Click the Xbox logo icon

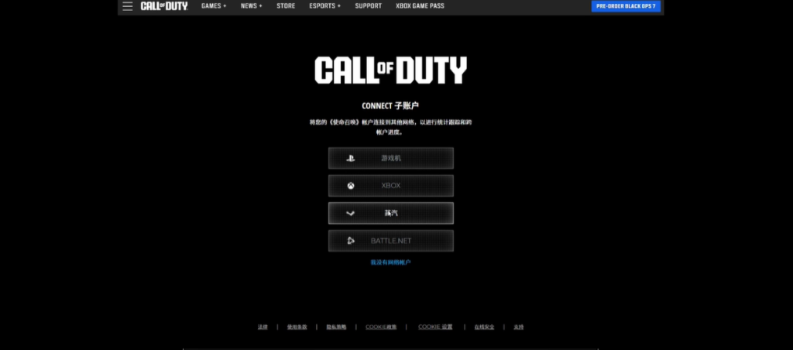350,186
